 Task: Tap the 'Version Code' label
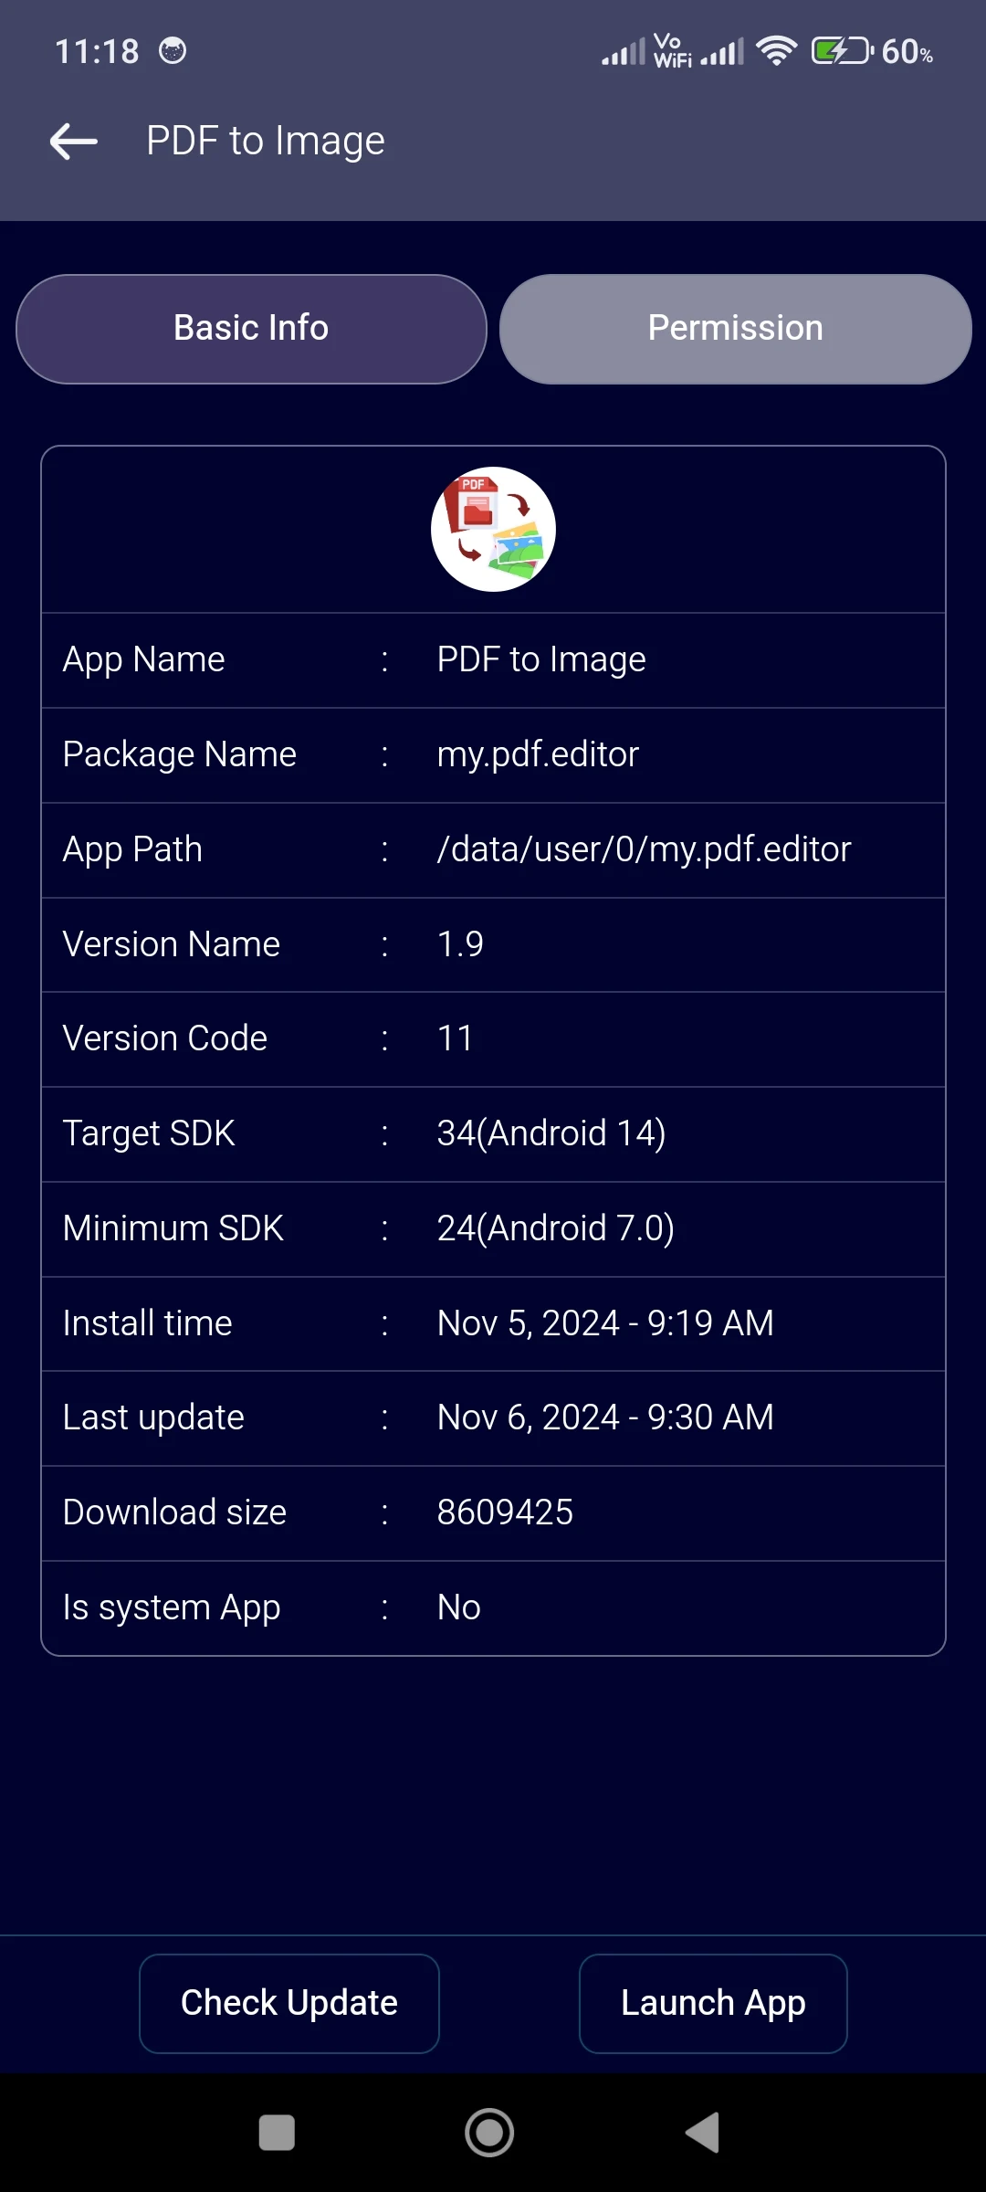click(165, 1038)
